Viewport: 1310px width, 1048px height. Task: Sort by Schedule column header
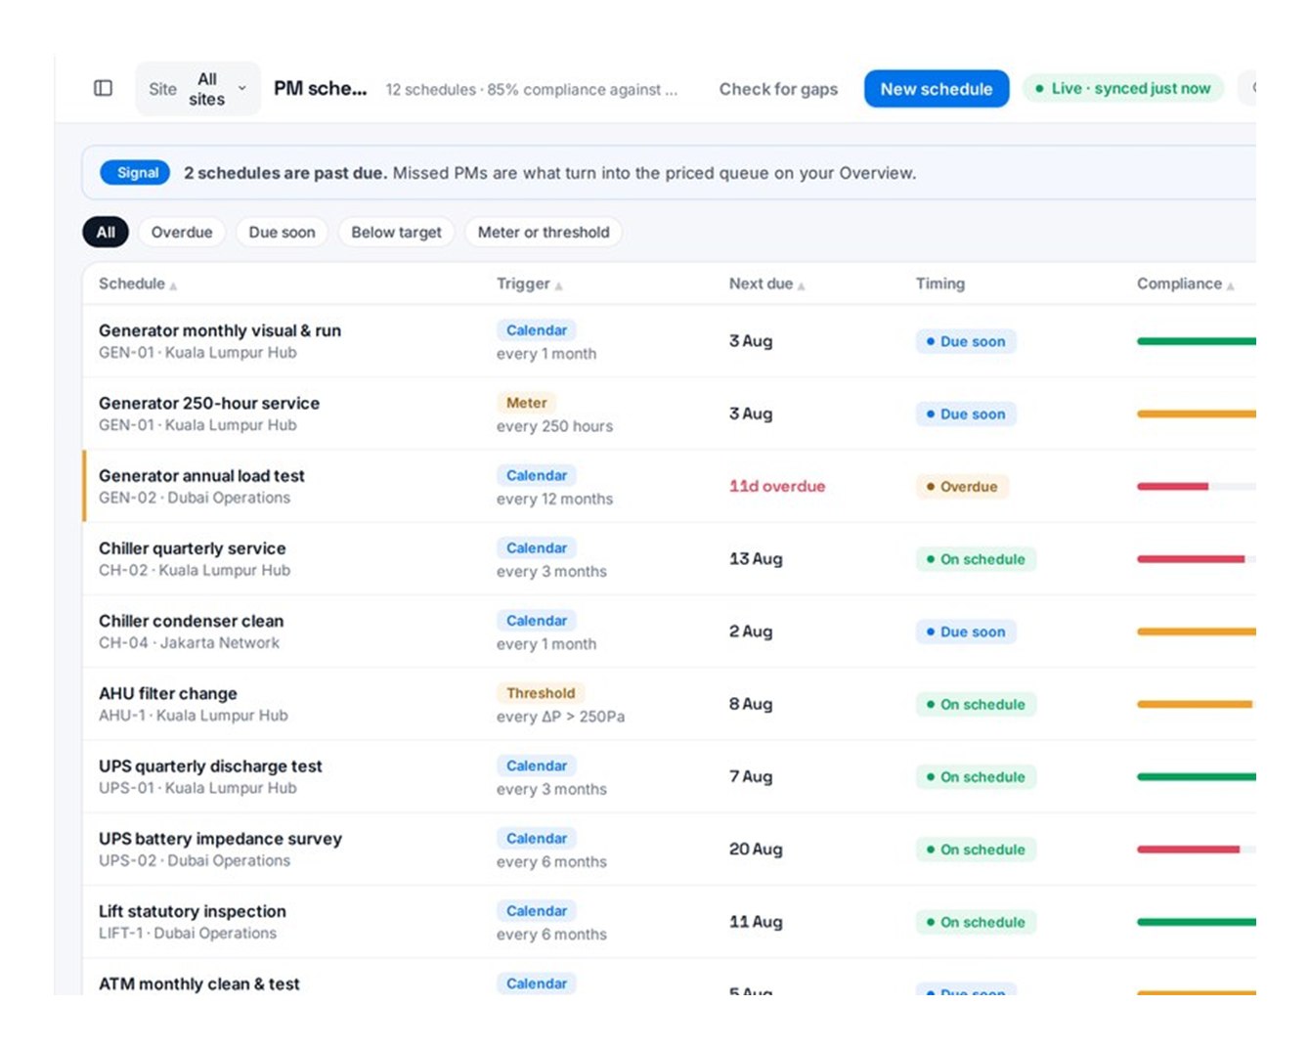[x=138, y=284]
